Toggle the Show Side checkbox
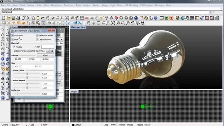 13,35
